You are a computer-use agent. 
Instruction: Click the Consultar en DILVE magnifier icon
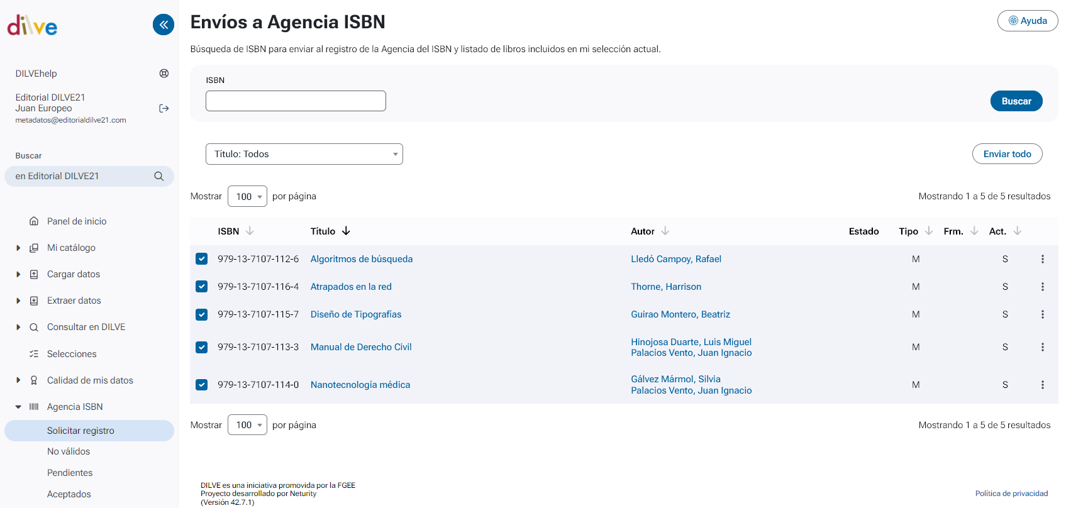tap(34, 327)
